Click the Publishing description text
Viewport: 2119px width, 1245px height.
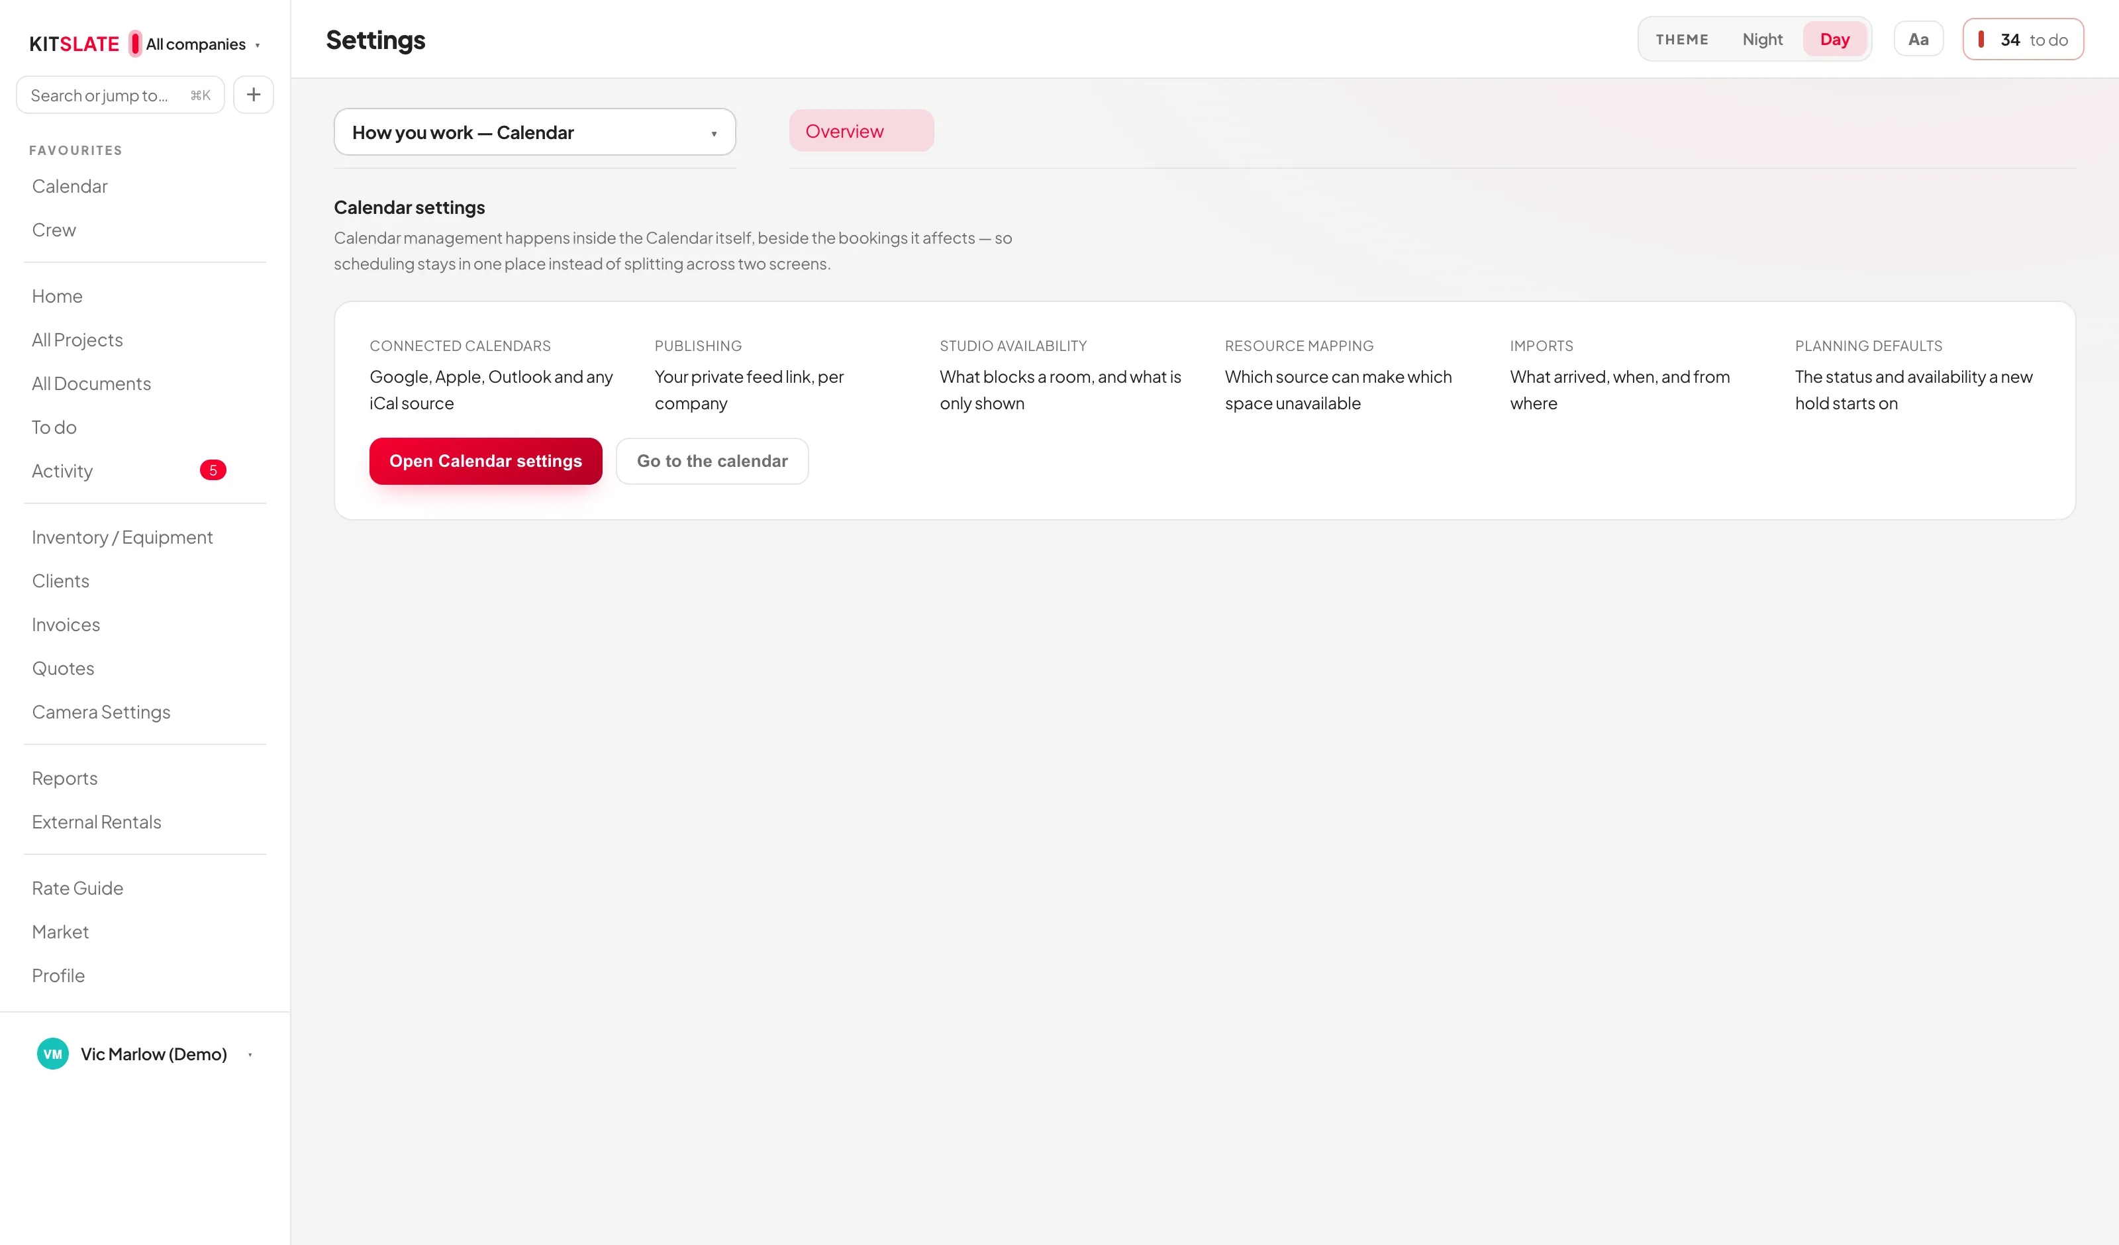coord(749,390)
